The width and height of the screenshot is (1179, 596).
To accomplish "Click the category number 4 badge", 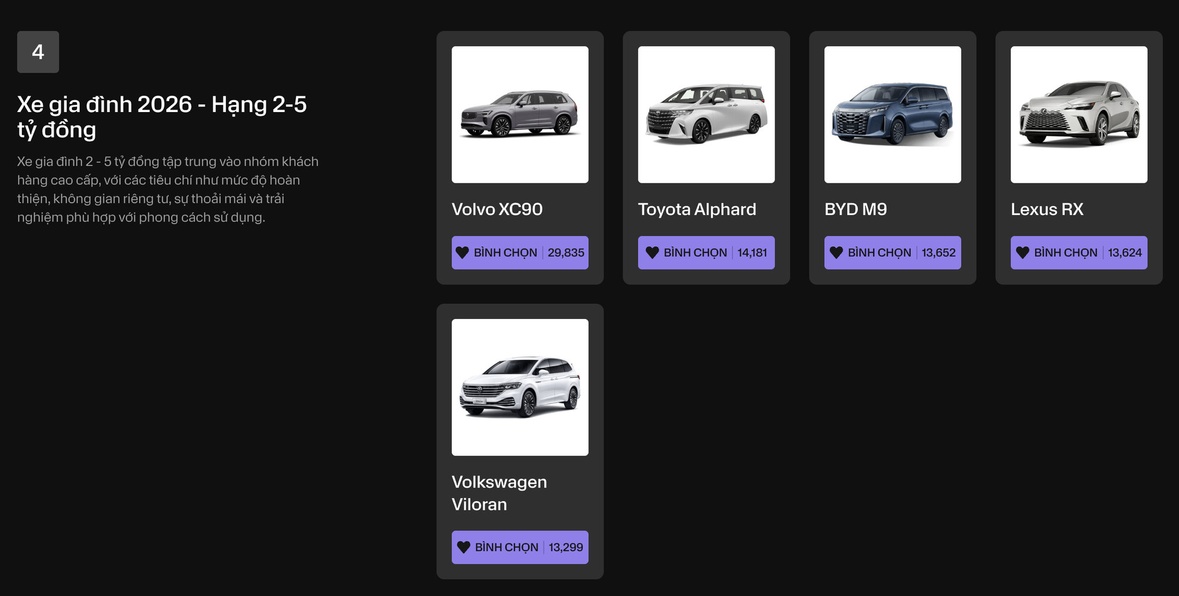I will [x=38, y=52].
